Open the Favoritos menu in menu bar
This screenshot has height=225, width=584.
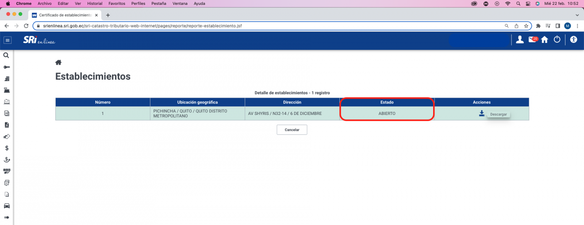coord(117,4)
